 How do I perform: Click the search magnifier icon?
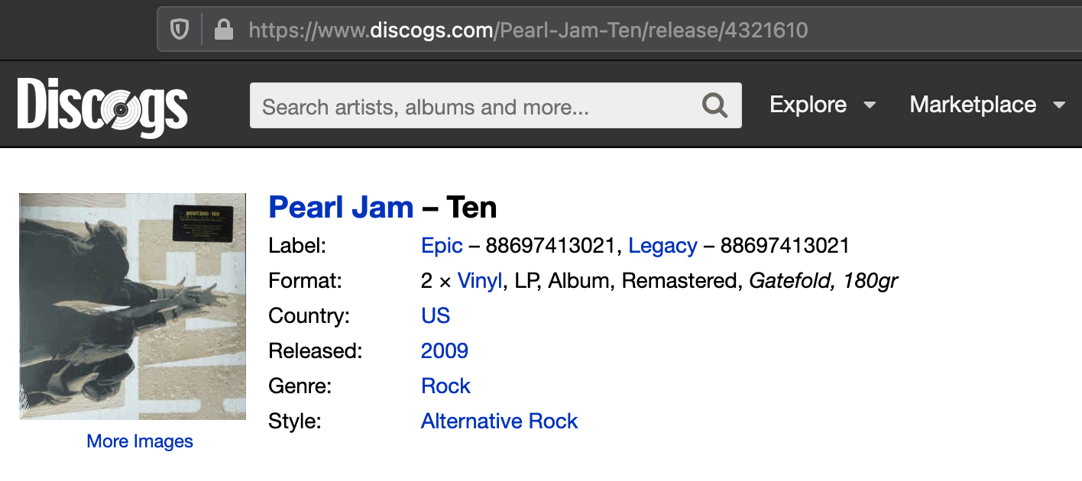click(x=714, y=105)
